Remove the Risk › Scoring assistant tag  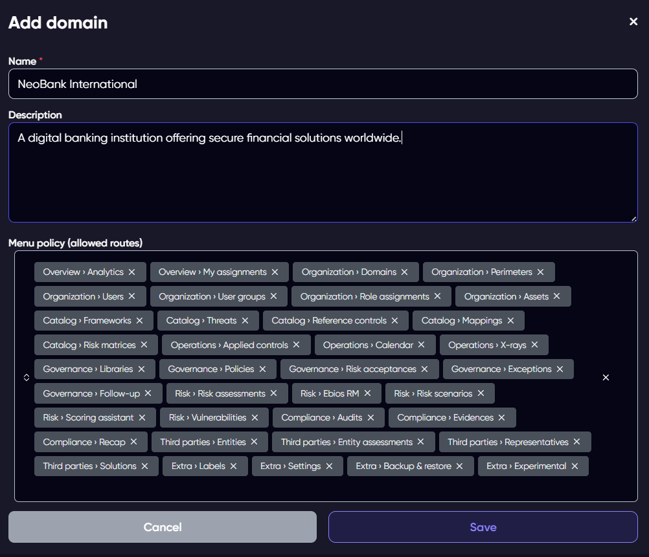pos(142,418)
